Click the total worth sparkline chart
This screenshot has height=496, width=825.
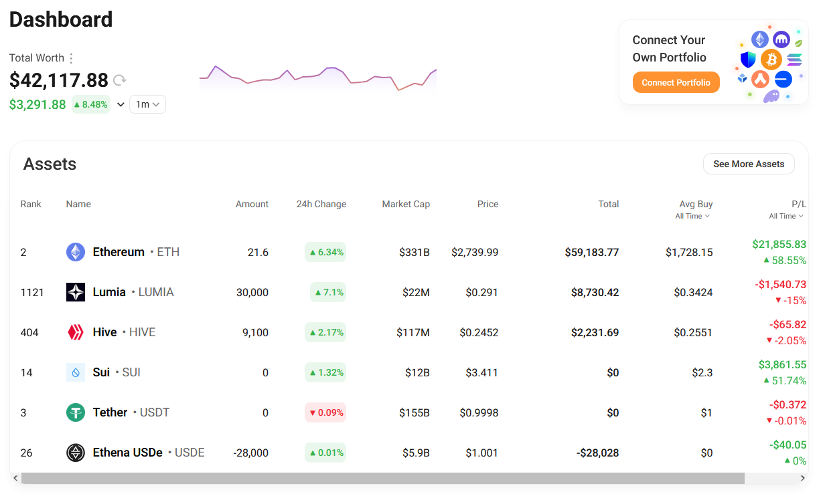tap(318, 78)
